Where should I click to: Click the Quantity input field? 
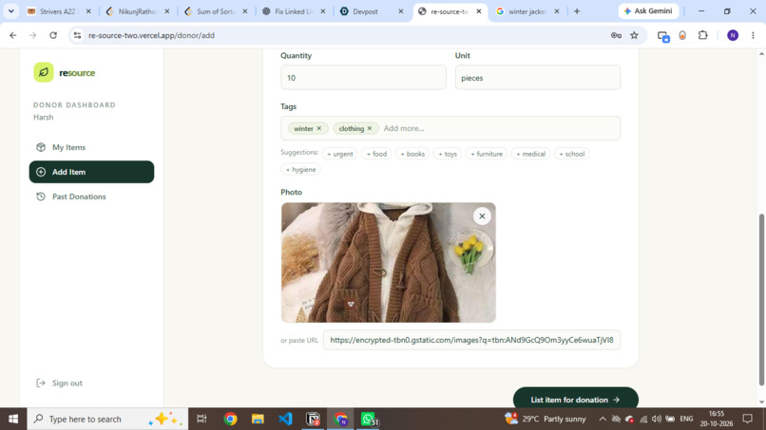pos(363,78)
